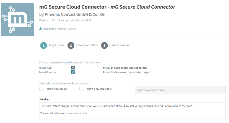Open the Installation with trial license link
Viewport: 229px width, 123px height.
[x=59, y=29]
